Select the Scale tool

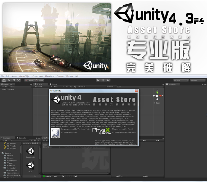[18, 80]
